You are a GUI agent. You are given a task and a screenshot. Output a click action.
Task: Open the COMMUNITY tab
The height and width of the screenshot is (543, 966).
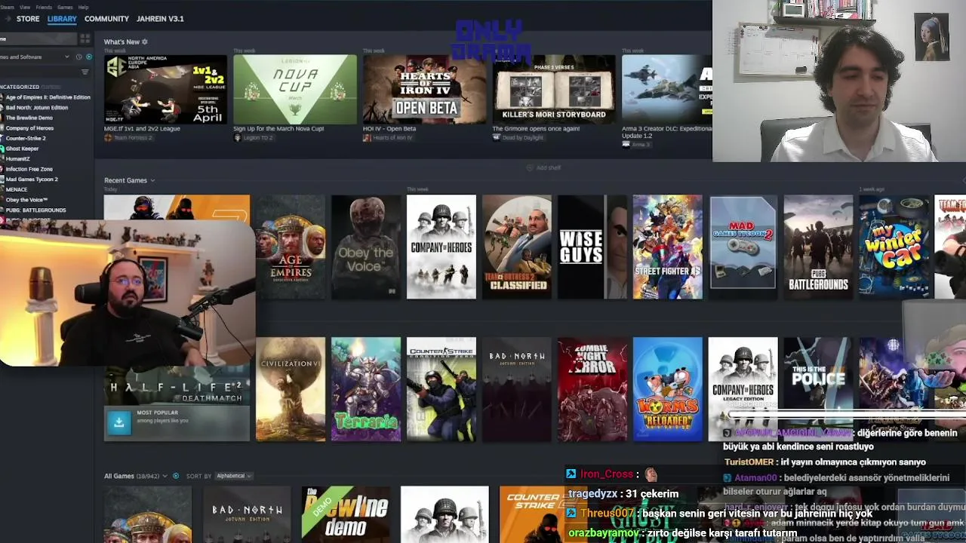(106, 19)
